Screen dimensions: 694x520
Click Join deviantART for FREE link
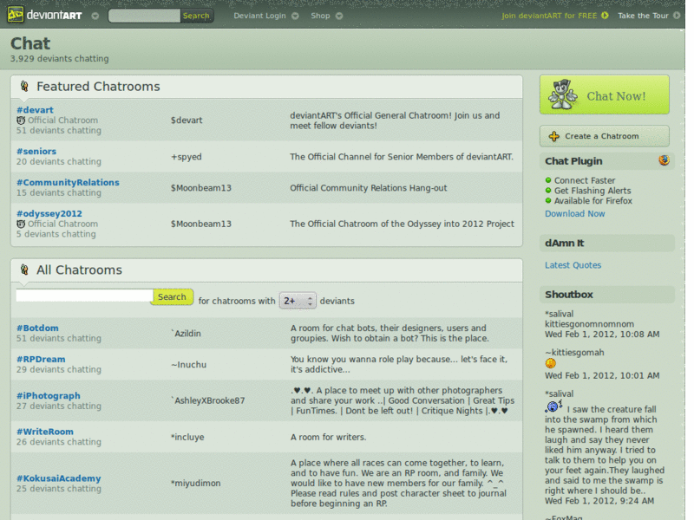[549, 16]
